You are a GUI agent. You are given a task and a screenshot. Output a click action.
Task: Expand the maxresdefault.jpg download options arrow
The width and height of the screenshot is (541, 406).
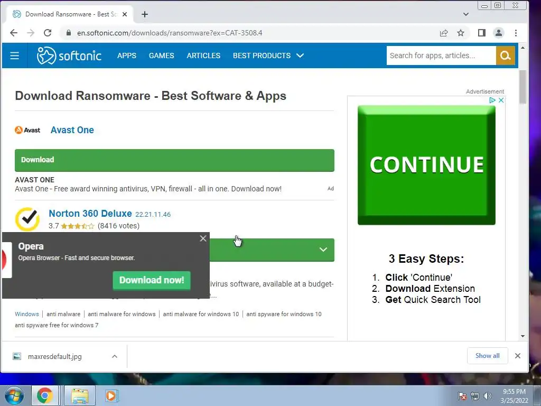(115, 357)
